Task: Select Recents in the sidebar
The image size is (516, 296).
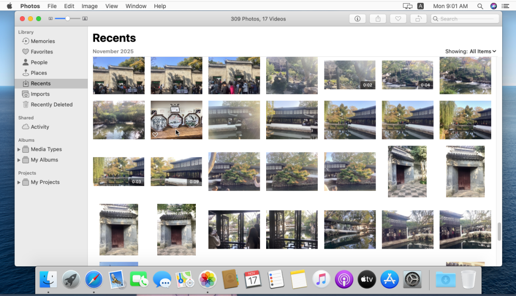Action: click(x=51, y=83)
